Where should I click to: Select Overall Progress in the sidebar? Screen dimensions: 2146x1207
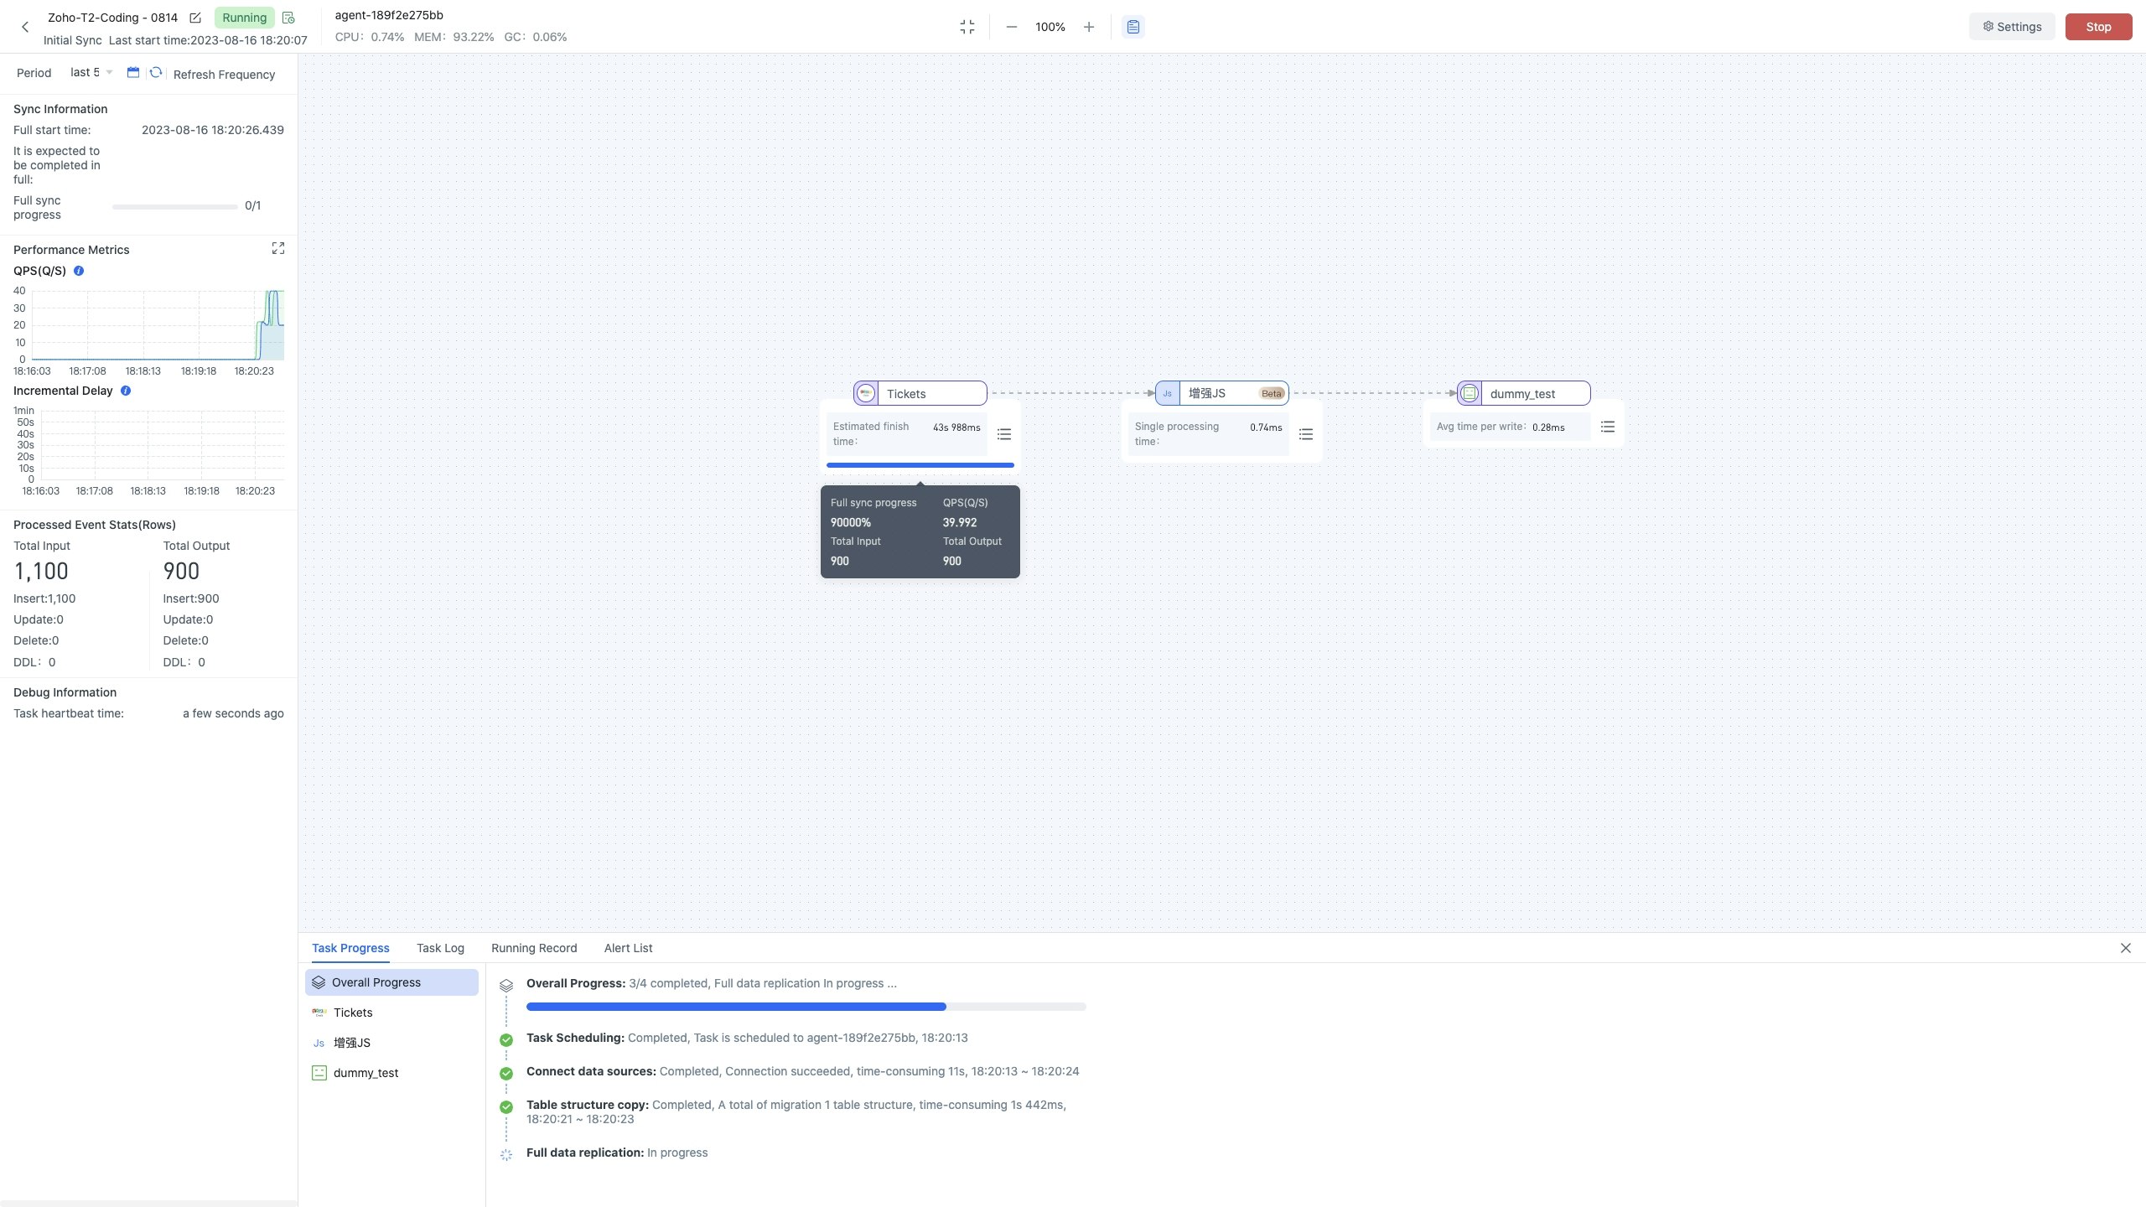click(x=391, y=982)
